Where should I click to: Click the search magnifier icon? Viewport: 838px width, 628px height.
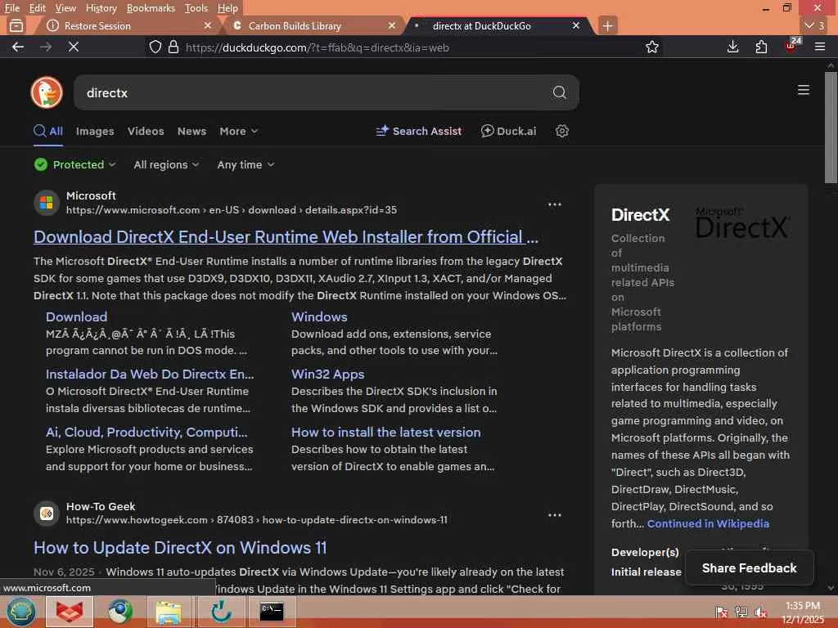click(559, 92)
